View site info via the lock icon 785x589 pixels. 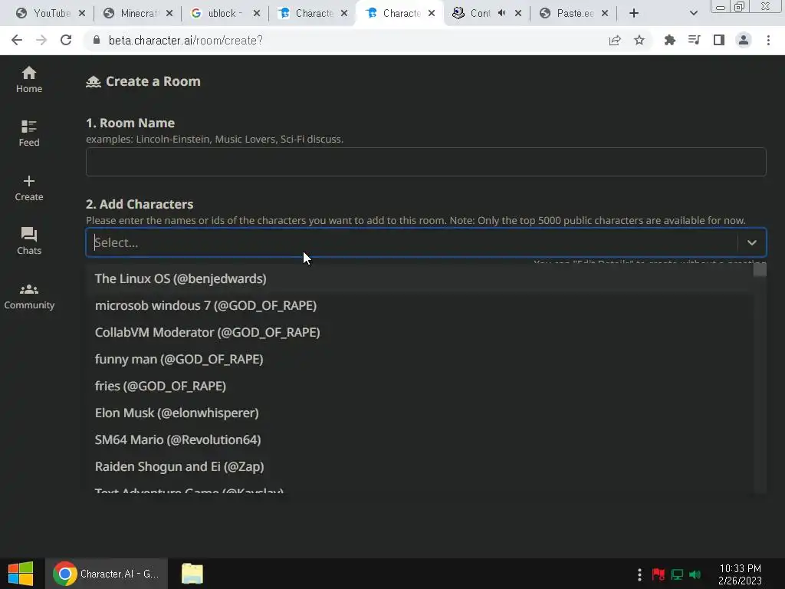(x=96, y=41)
